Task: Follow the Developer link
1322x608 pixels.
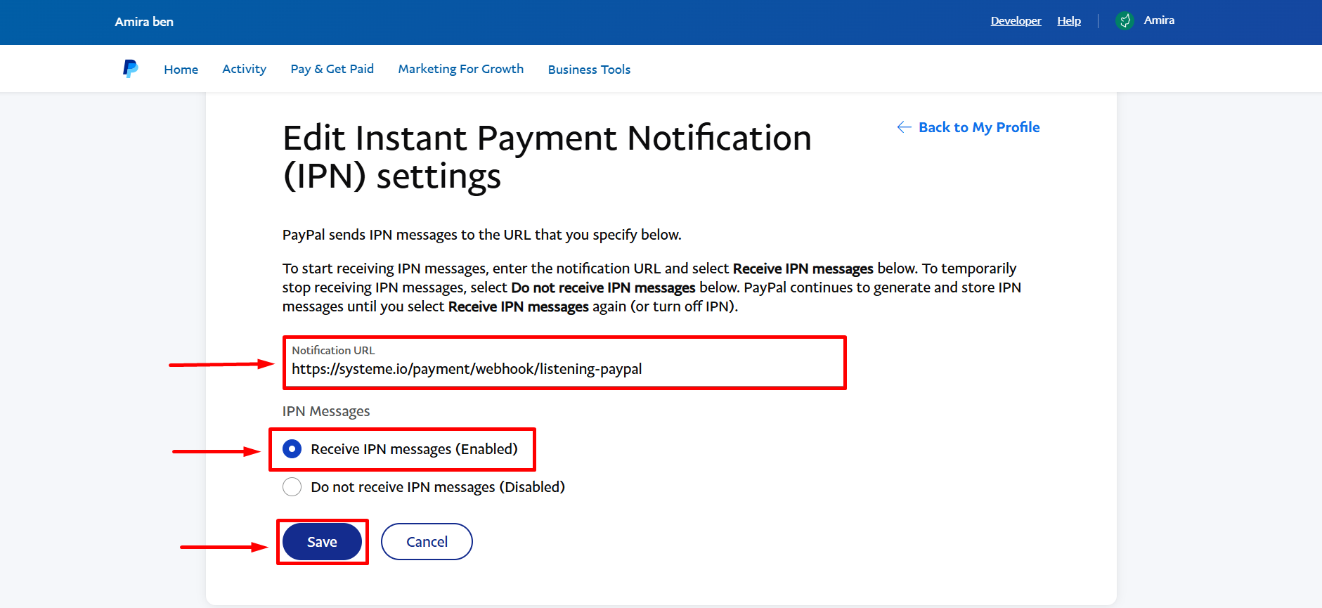Action: [1016, 20]
